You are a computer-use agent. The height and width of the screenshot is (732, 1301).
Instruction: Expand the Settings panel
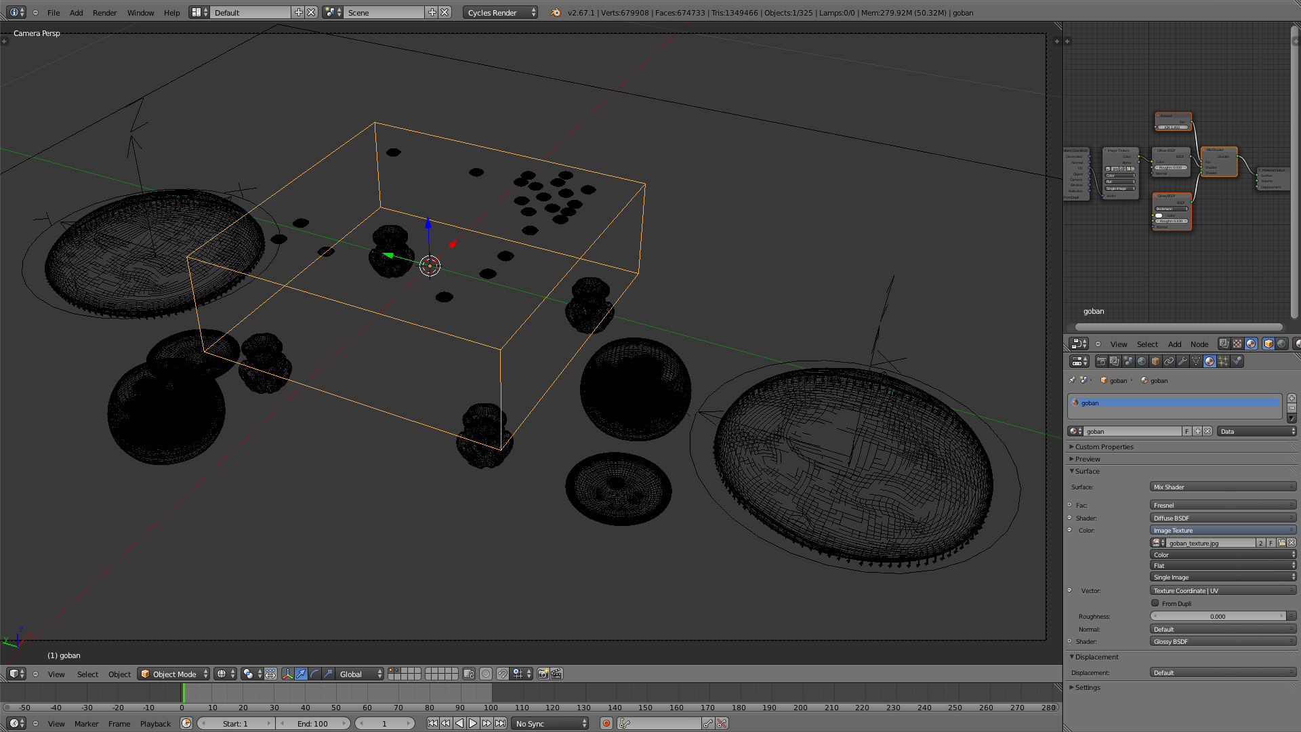coord(1087,687)
